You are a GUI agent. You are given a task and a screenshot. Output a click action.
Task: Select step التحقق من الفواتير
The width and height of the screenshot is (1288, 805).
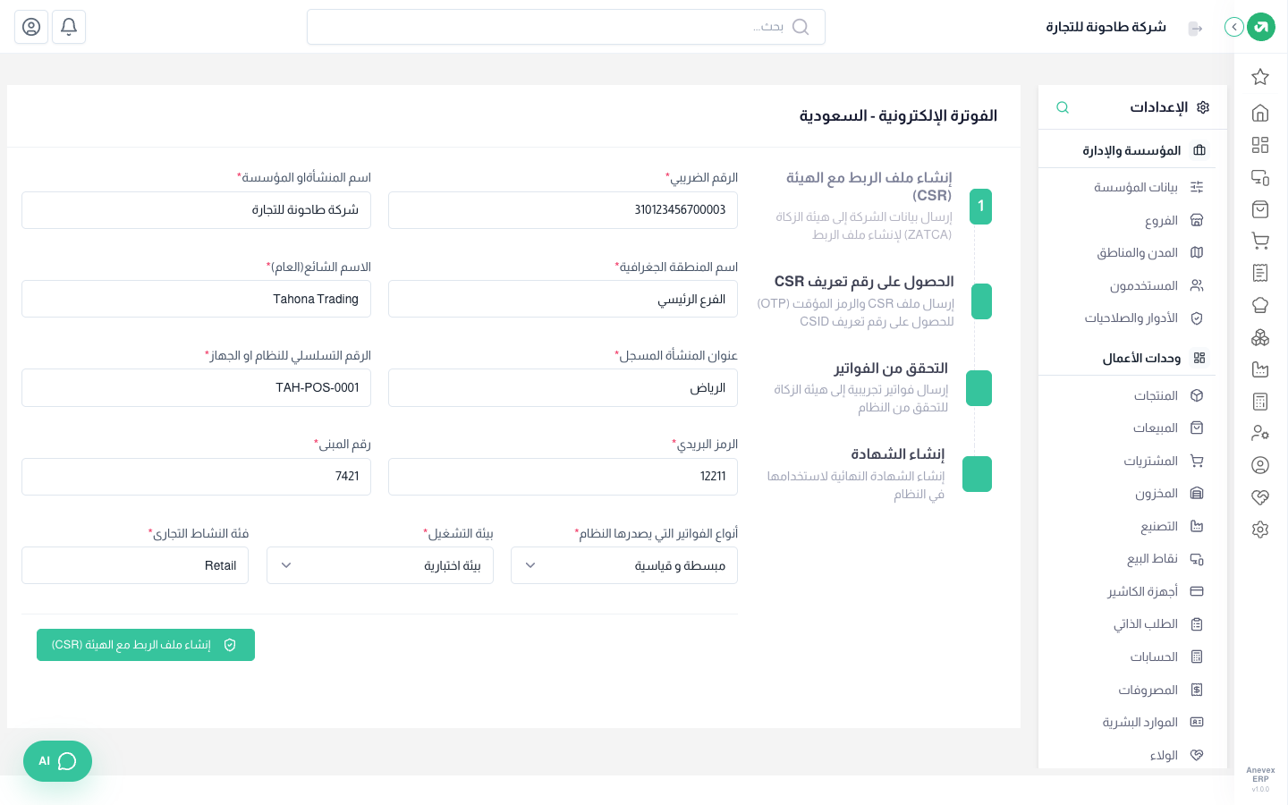[882, 387]
